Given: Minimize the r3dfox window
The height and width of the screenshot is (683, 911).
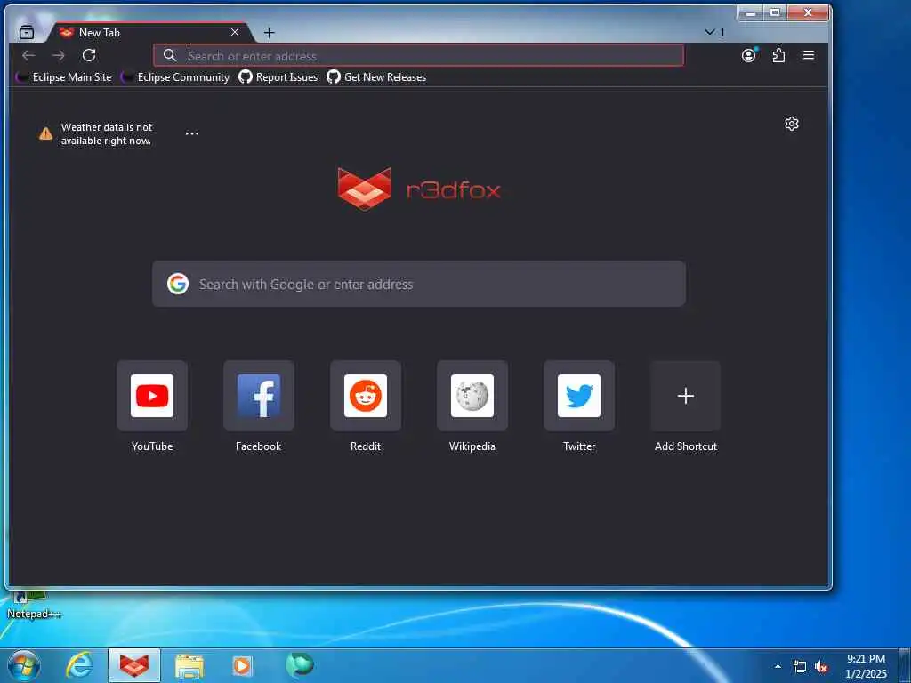Looking at the screenshot, I should coord(751,12).
